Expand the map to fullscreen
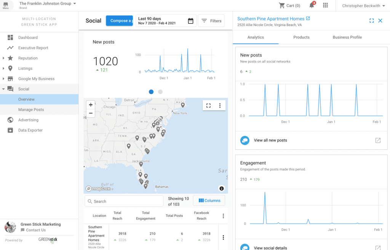 pos(208,105)
